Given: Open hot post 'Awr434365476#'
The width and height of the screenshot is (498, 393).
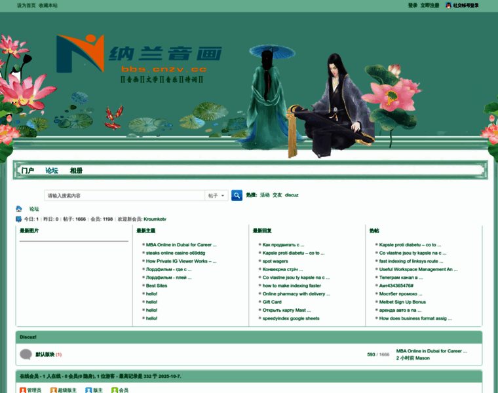Looking at the screenshot, I should pos(396,286).
